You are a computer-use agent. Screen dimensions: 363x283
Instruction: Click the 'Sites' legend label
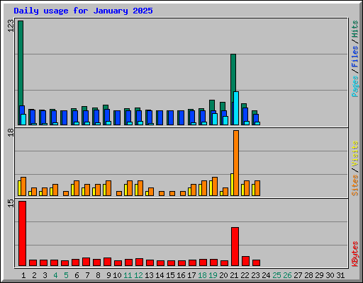(x=354, y=185)
